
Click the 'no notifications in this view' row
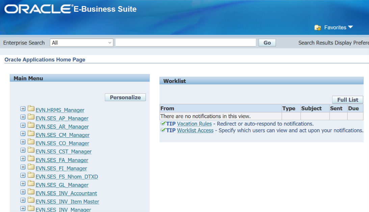(261, 116)
